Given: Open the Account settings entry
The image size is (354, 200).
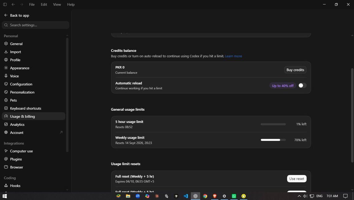Looking at the screenshot, I should click(x=34, y=132).
